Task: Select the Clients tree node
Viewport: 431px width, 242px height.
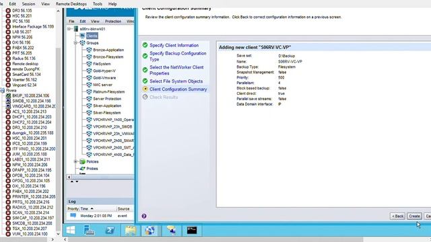Action: [92, 36]
